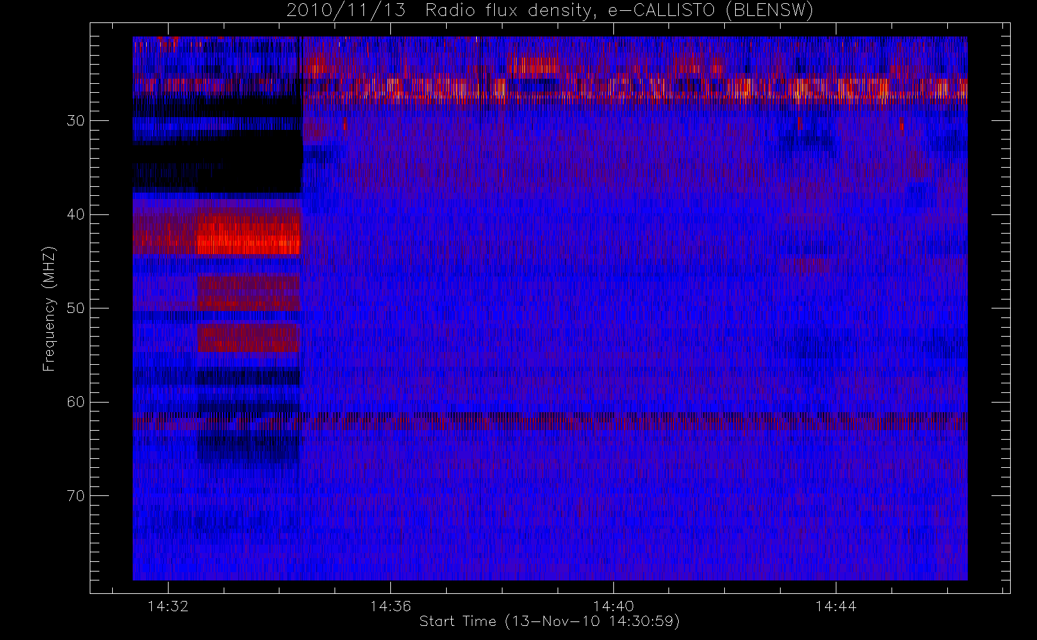Screen dimensions: 1037x640
Task: Click the 'Start Time (13-Nov-10 14:30:59)' label
Action: tap(549, 621)
